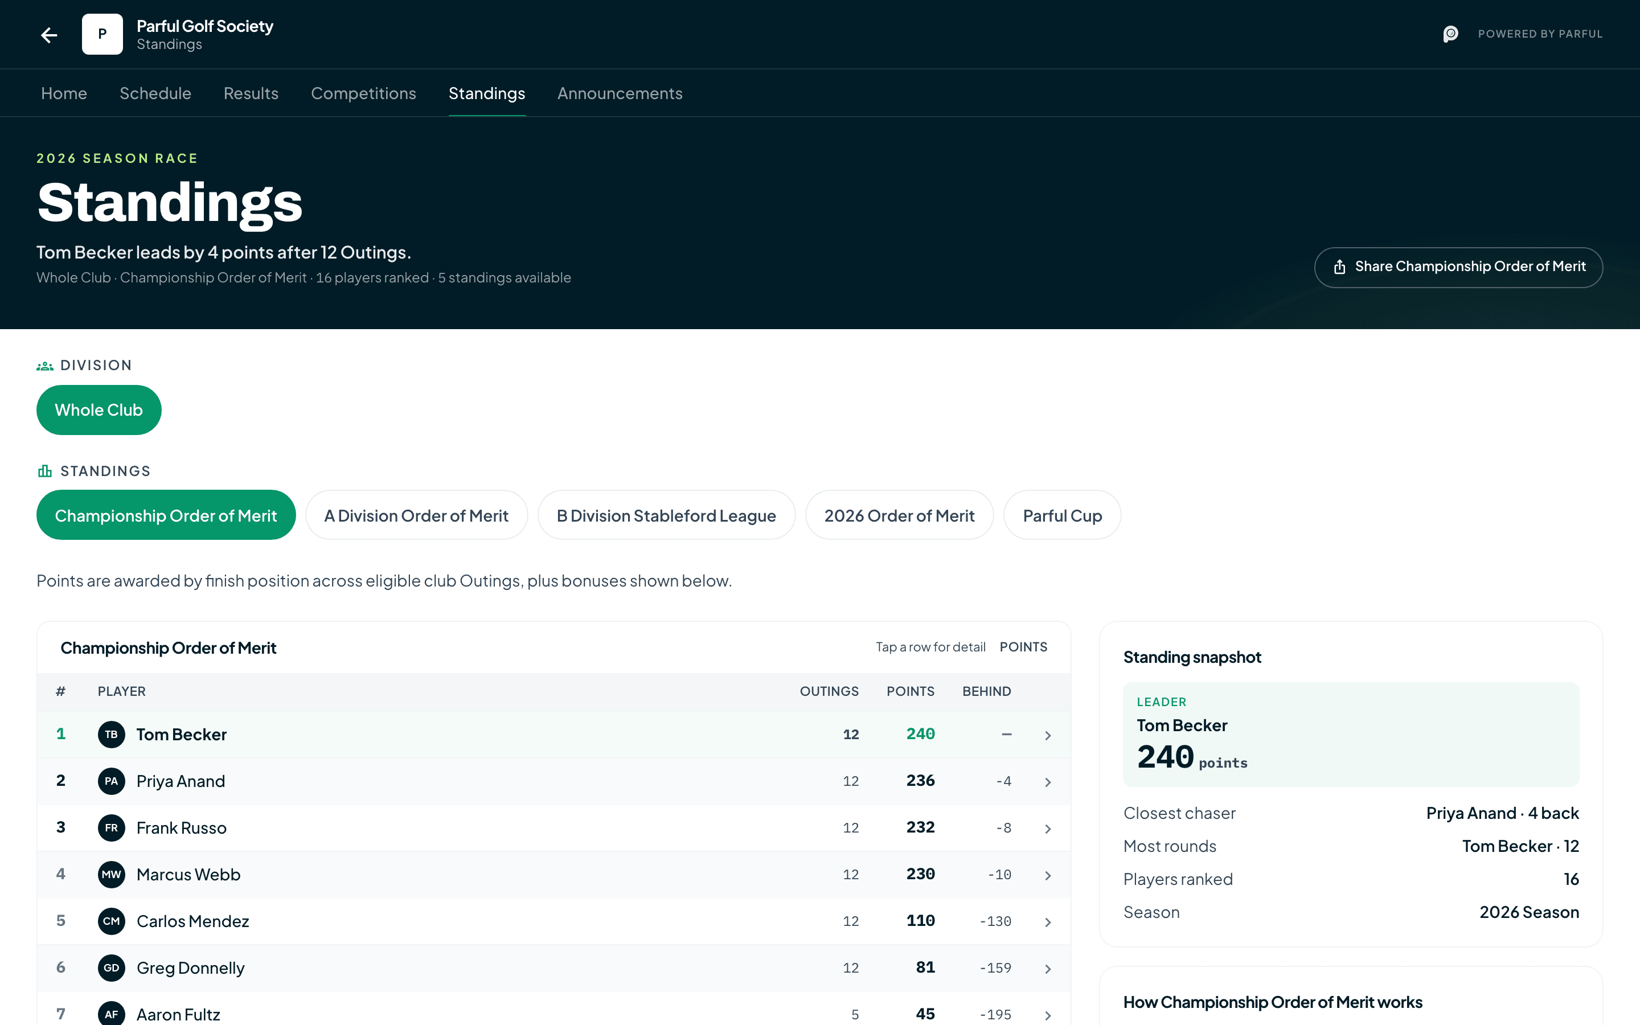The width and height of the screenshot is (1640, 1025).
Task: Click the Parful chat bubble logo icon
Action: pyautogui.click(x=1451, y=34)
